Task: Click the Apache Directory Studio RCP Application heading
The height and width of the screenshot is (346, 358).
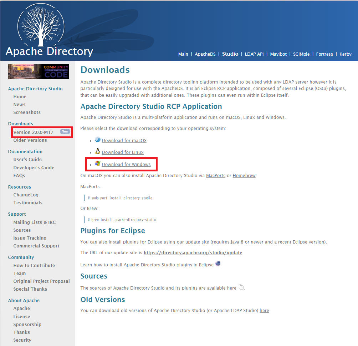Action: tap(151, 106)
